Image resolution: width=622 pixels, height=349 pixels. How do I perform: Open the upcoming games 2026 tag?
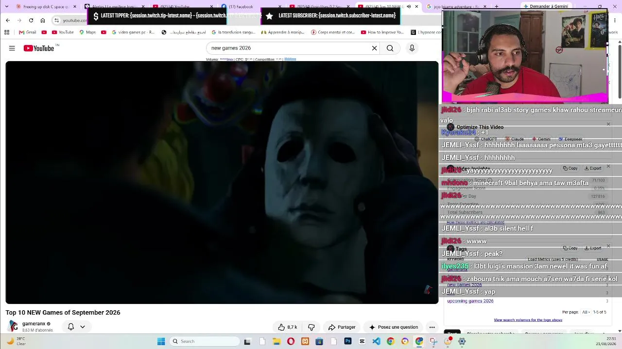tap(470, 301)
